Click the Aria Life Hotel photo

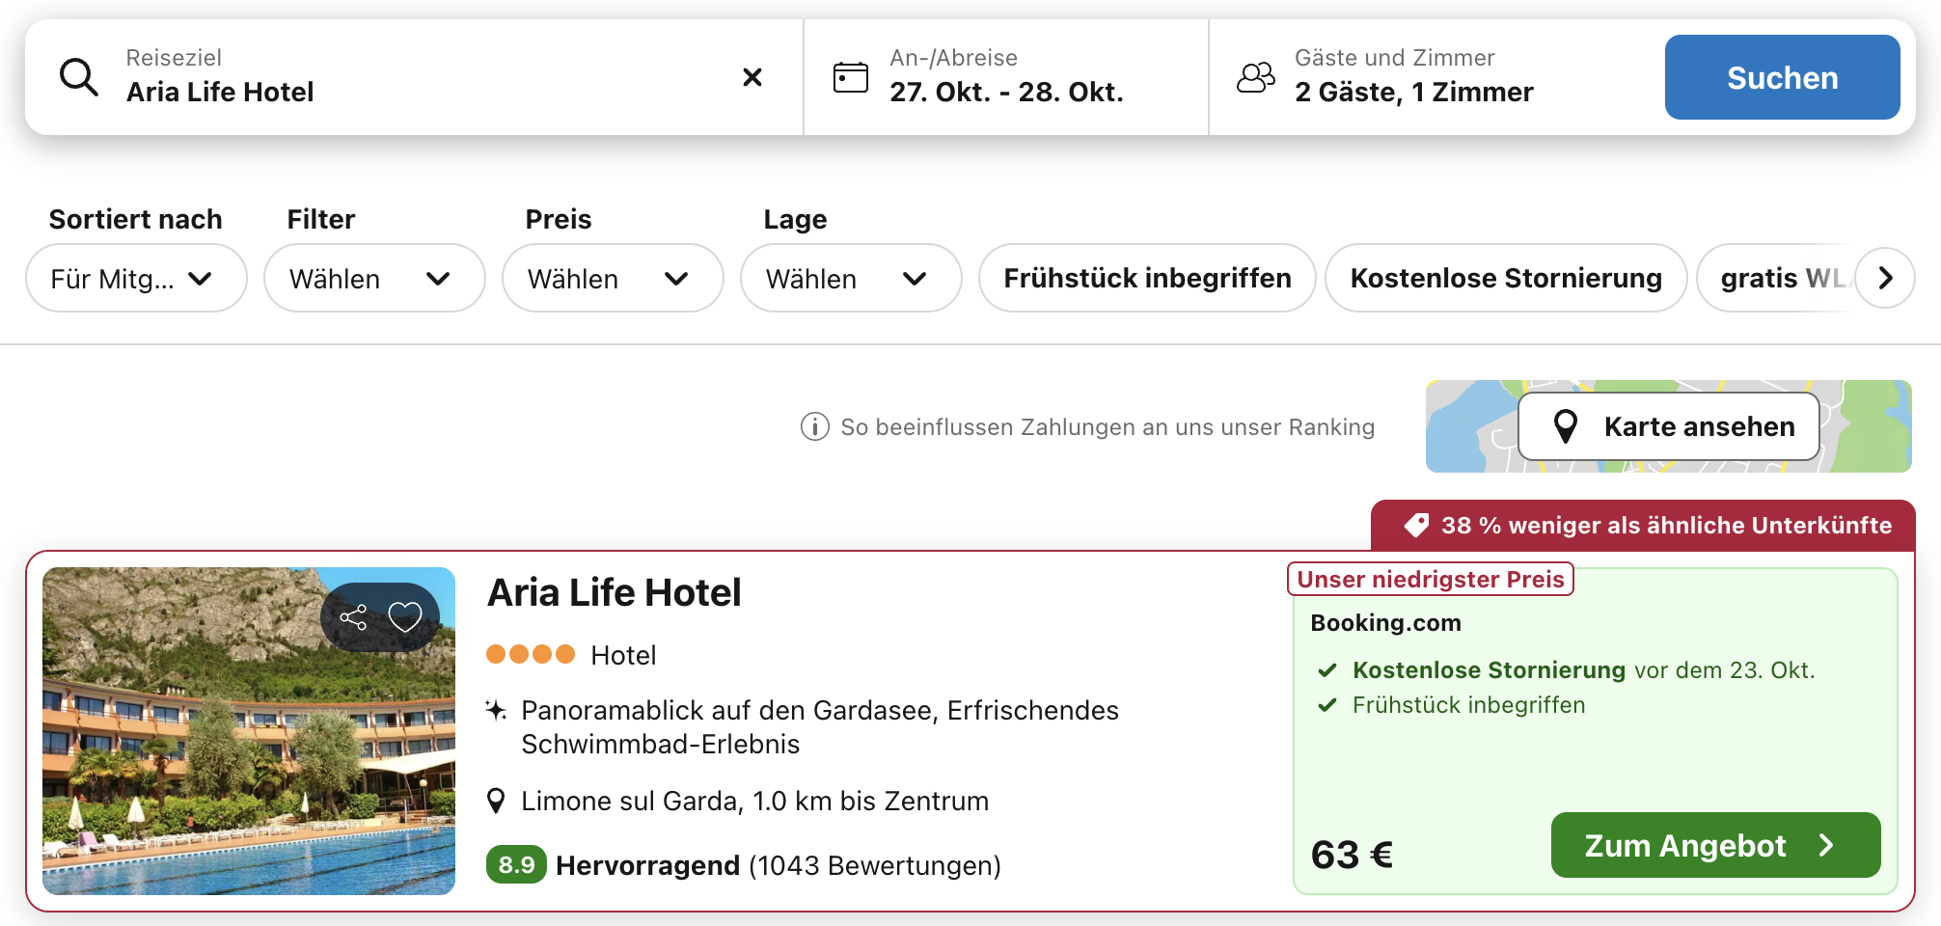point(249,752)
